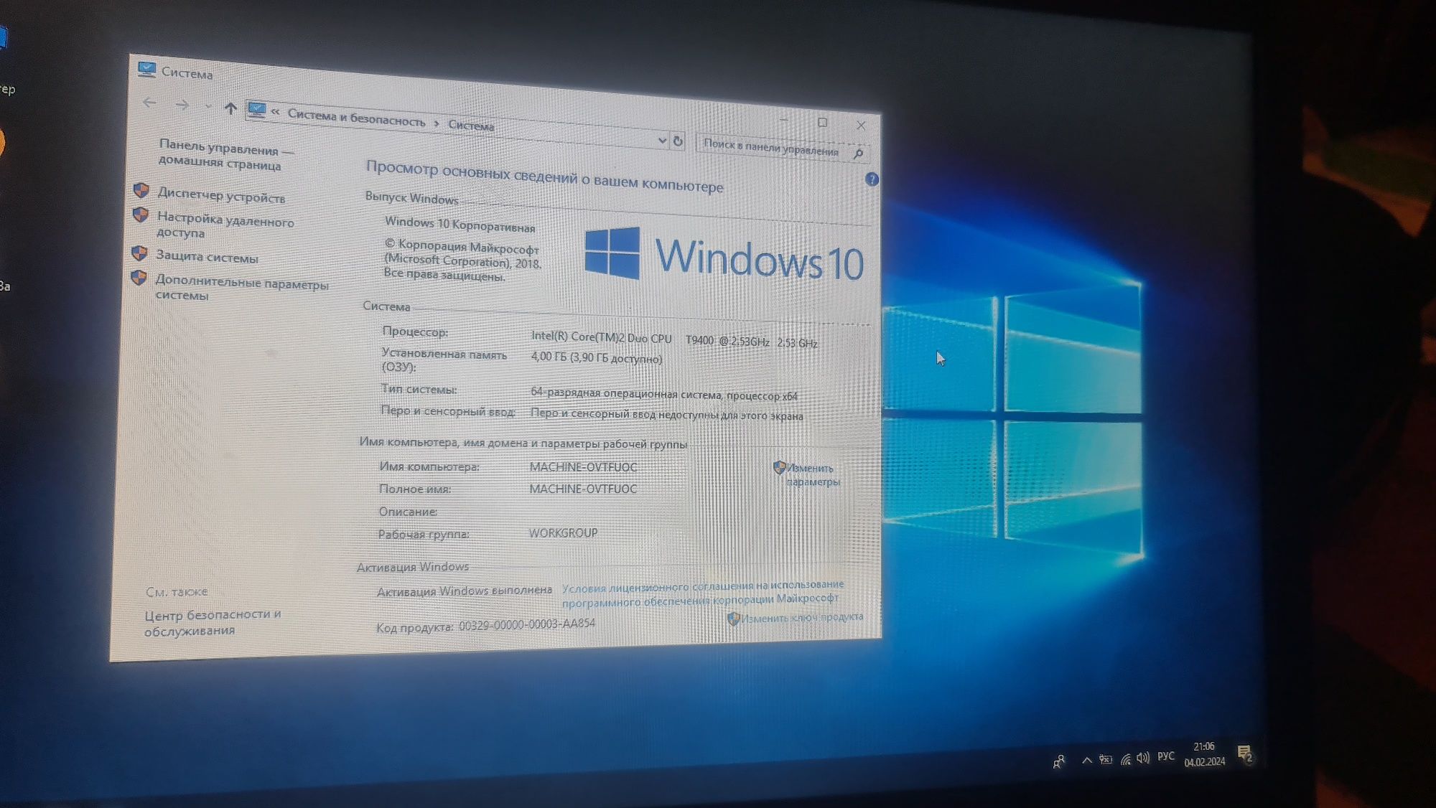Image resolution: width=1436 pixels, height=808 pixels.
Task: Go up one level with Up arrow
Action: (x=230, y=108)
